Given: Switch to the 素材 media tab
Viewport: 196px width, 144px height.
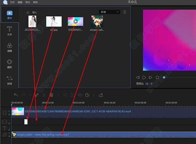Looking at the screenshot, I should point(9,15).
